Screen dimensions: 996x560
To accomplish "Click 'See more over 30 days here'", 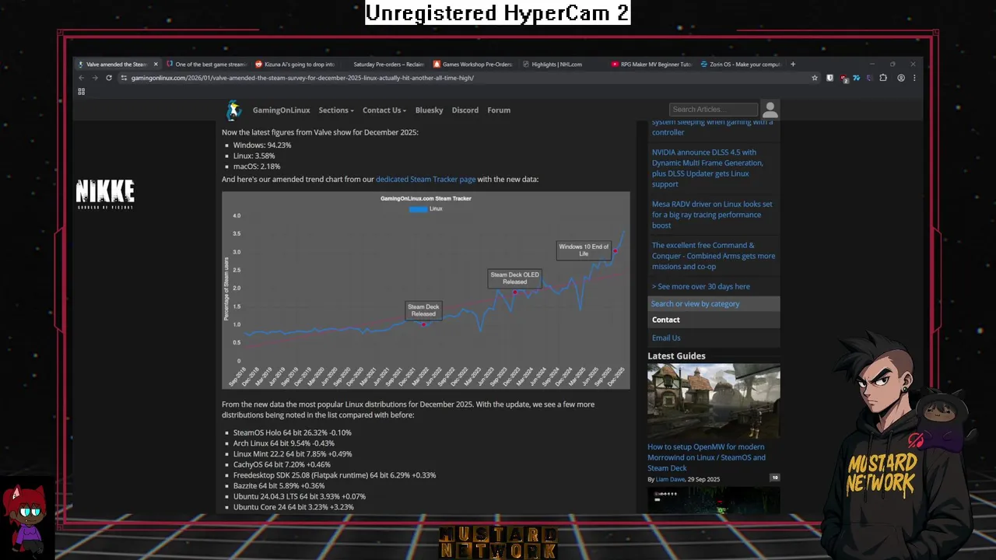I will [700, 286].
